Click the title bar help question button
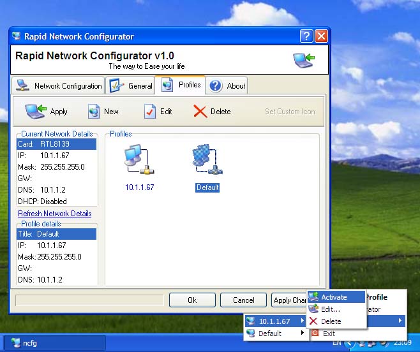Image resolution: width=420 pixels, height=352 pixels. tap(306, 36)
